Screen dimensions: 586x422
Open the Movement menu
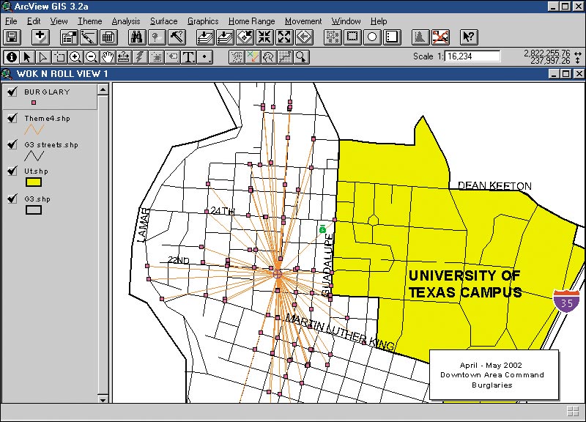(303, 21)
